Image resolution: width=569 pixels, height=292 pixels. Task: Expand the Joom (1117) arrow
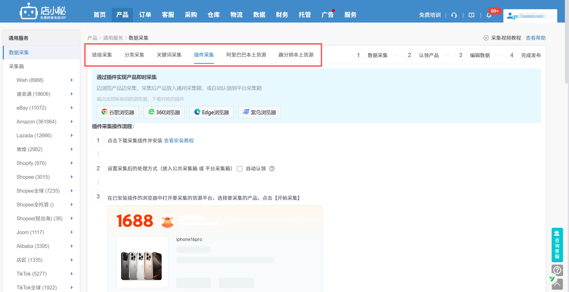point(72,232)
